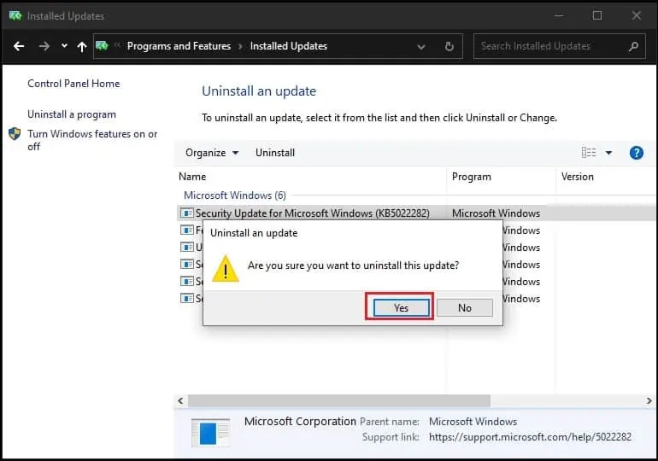Viewport: 658px width, 461px height.
Task: Click the horizontal scrollbar left arrow
Action: (x=180, y=400)
